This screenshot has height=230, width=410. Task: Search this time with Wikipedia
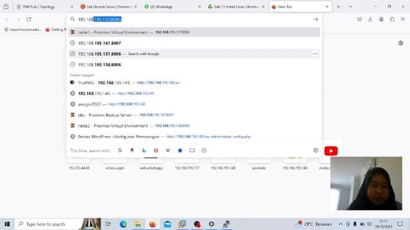point(168,151)
